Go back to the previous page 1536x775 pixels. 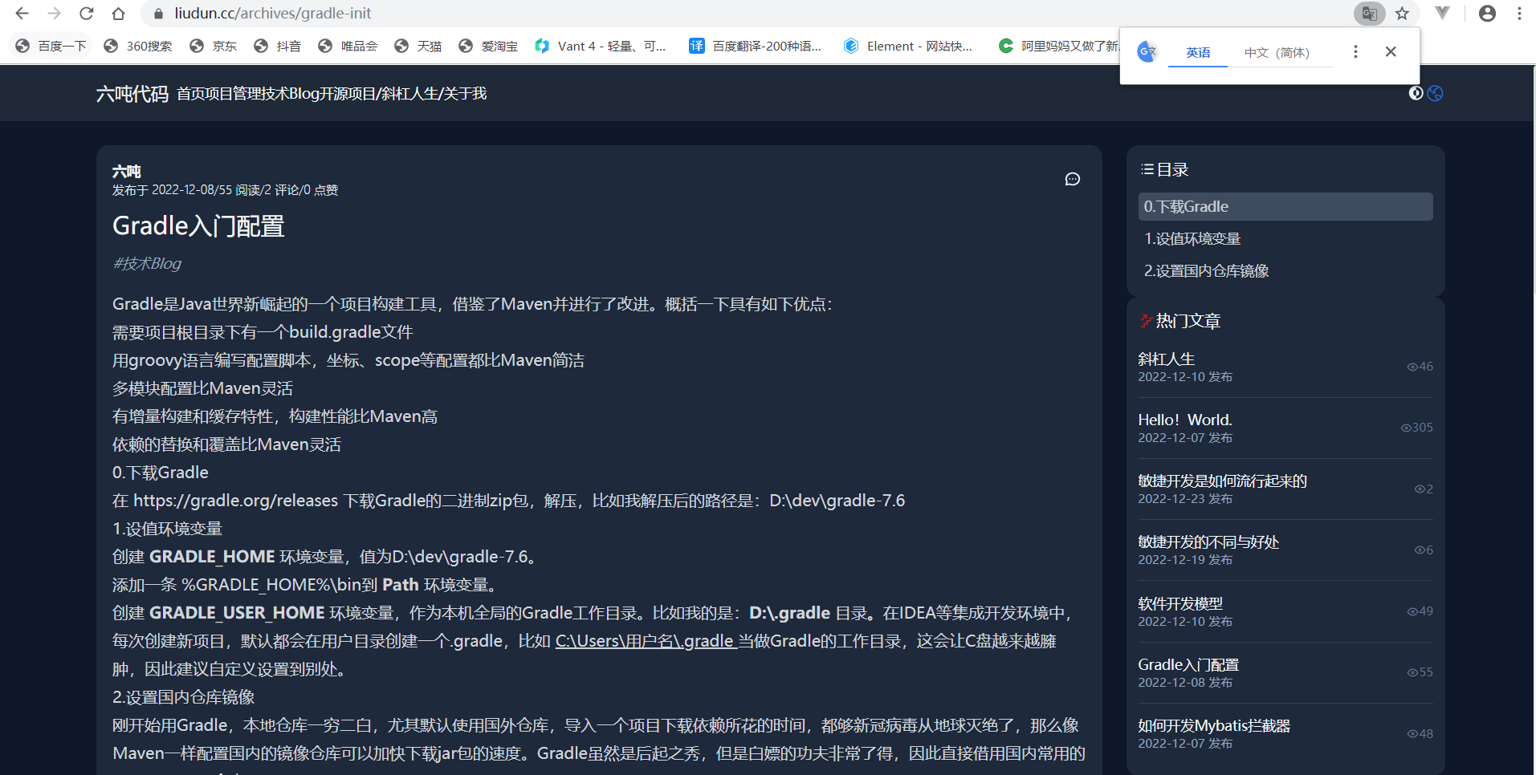pyautogui.click(x=22, y=14)
